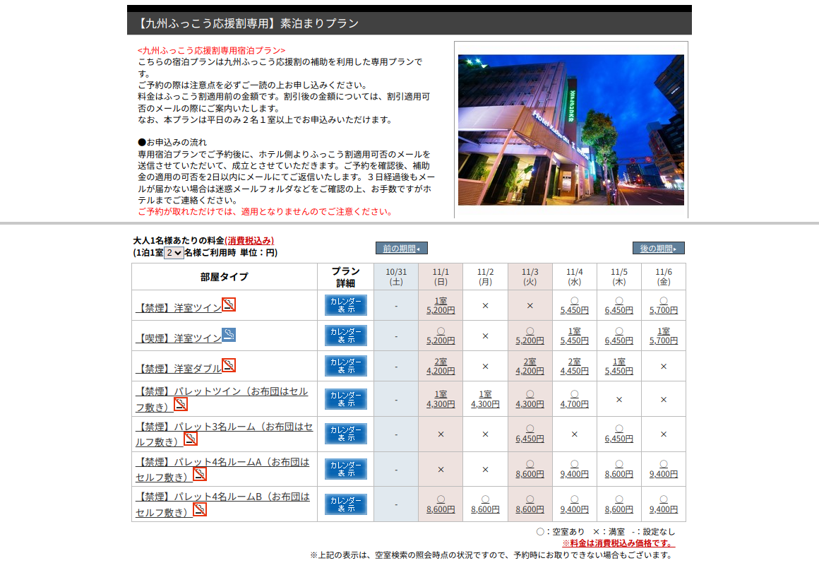The width and height of the screenshot is (819, 563).
Task: Click the 部屋タイプ column header
Action: coord(225,276)
